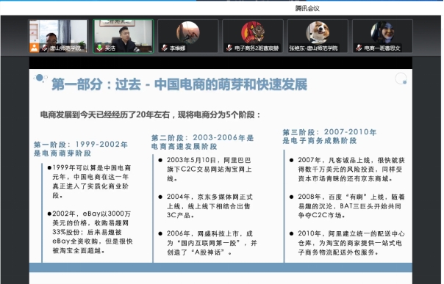
Task: Click the 第一阶段 1999-2002年 heading
Action: tap(81, 149)
